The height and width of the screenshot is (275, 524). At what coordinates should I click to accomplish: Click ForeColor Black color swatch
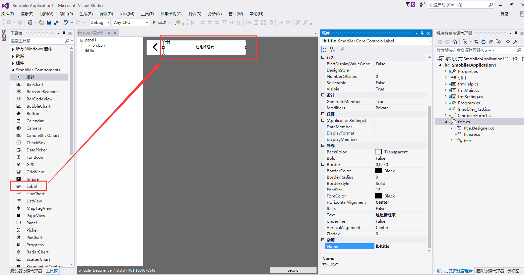[378, 196]
